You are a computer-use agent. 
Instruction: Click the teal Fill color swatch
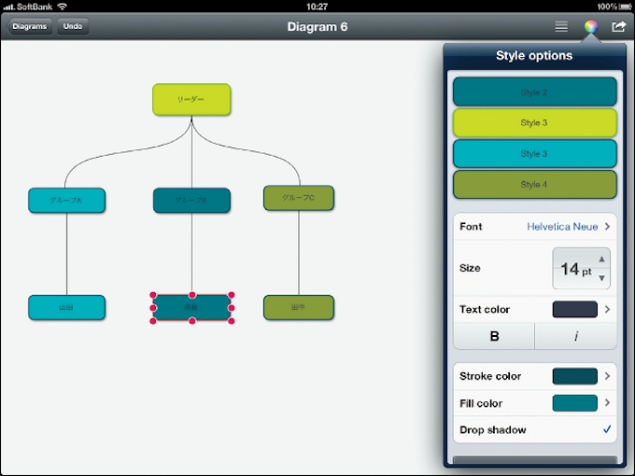tap(574, 403)
